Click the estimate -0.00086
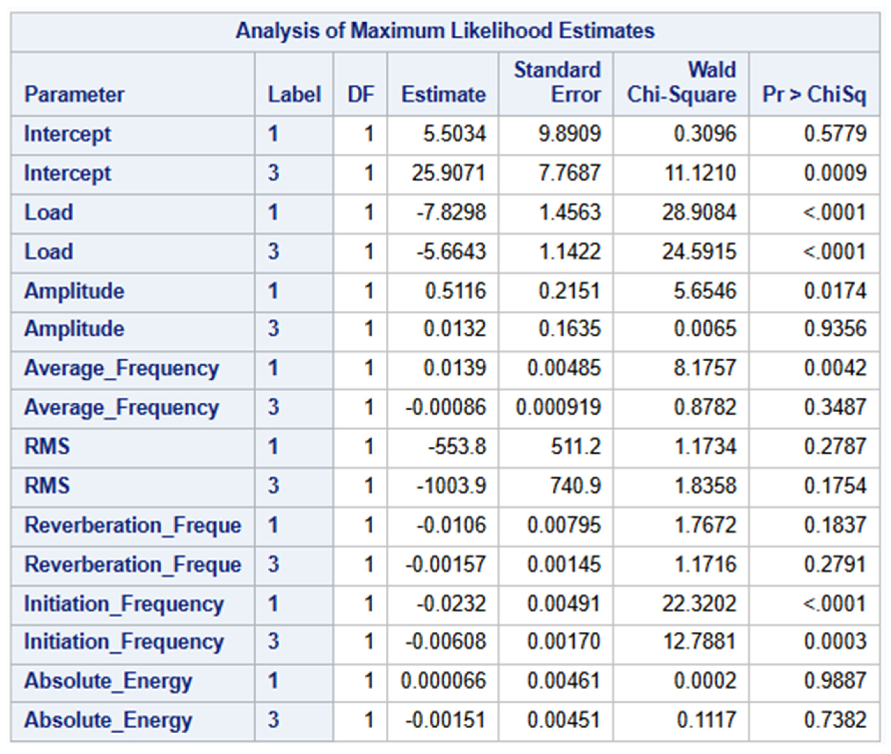The width and height of the screenshot is (891, 754). tap(446, 407)
